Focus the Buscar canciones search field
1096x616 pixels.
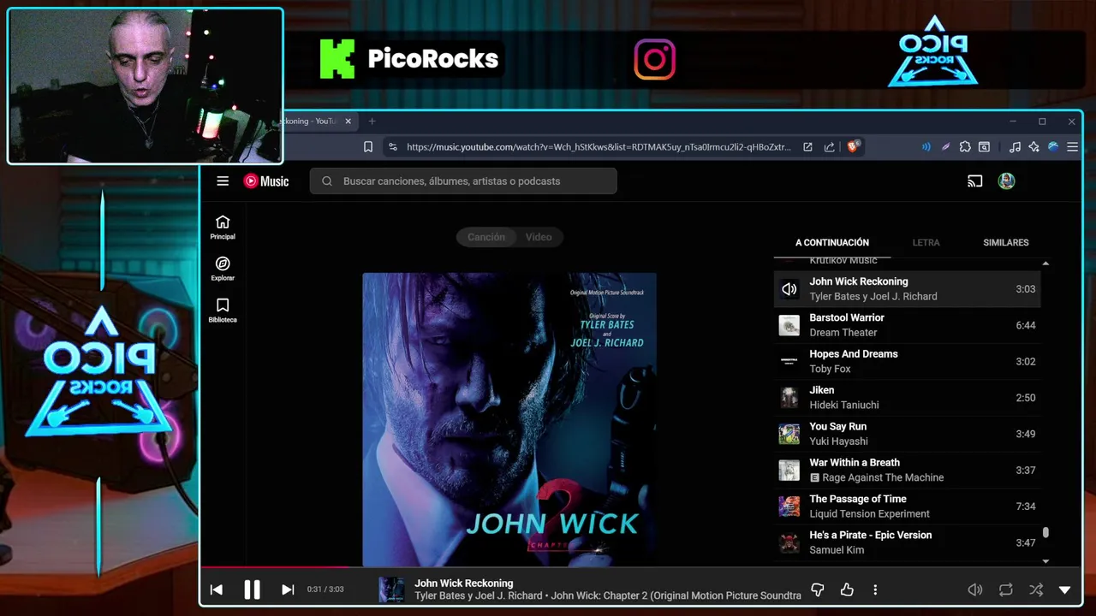click(x=463, y=181)
